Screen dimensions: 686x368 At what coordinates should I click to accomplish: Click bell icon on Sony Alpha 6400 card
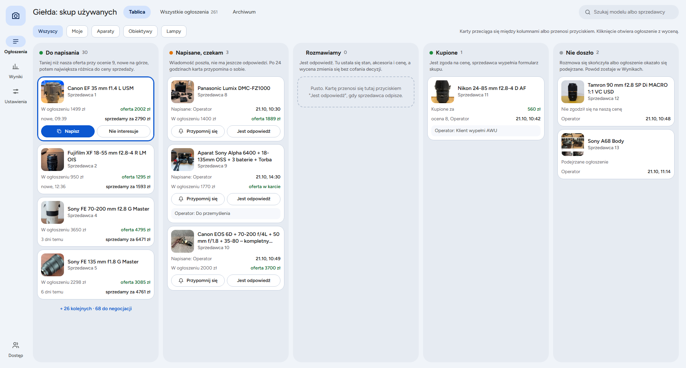pyautogui.click(x=181, y=199)
